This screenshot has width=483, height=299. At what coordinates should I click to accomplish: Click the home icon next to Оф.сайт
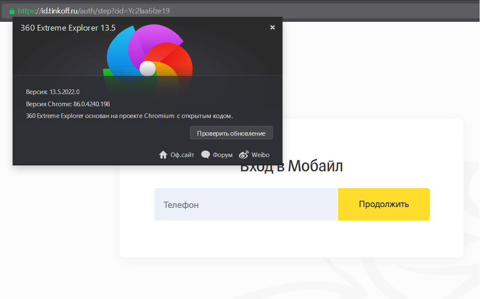point(163,155)
